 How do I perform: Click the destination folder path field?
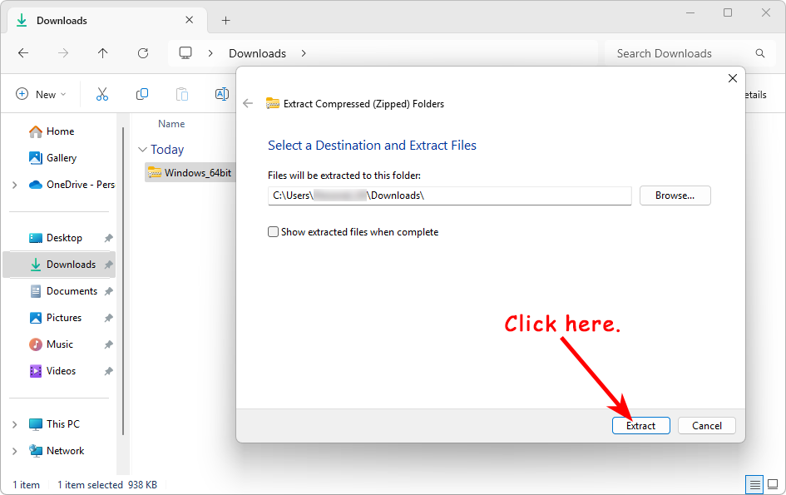click(x=449, y=196)
